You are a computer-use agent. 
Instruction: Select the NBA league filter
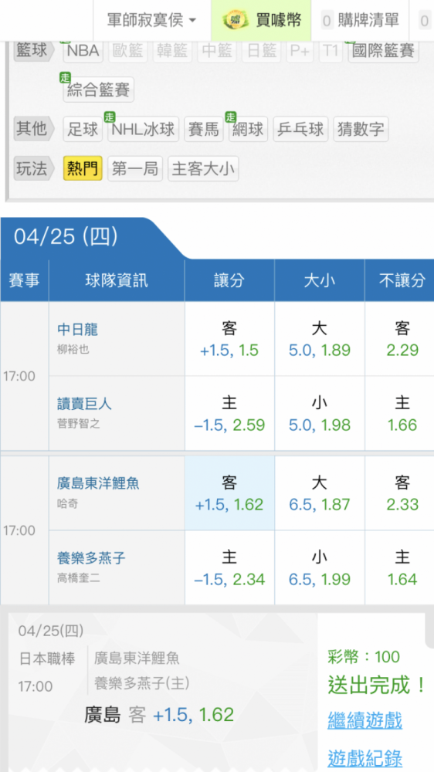[83, 51]
